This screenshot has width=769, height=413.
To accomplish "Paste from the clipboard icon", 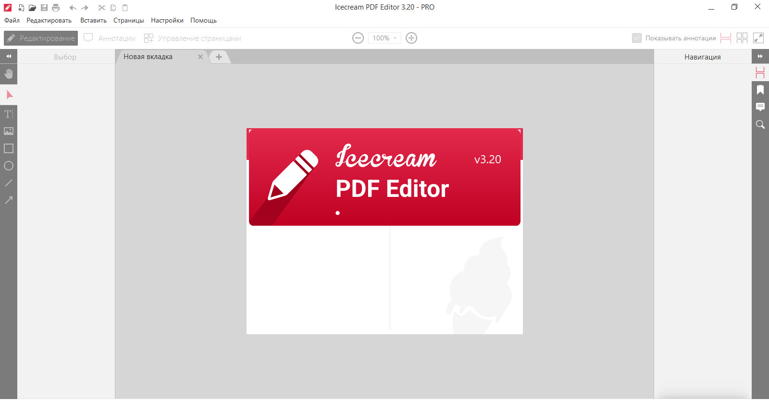I will pos(125,8).
